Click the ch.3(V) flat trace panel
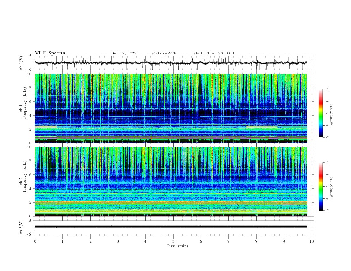Viewport: 351px width, 271px height. point(174,227)
